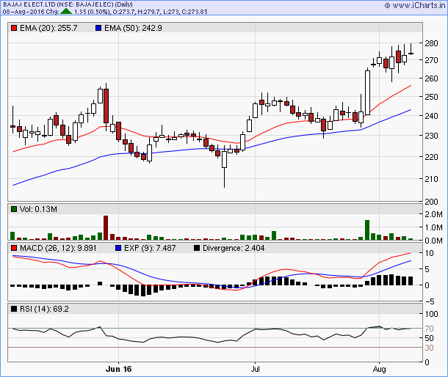The height and width of the screenshot is (377, 448).
Task: Click the black Divergence legend swatch
Action: click(197, 248)
